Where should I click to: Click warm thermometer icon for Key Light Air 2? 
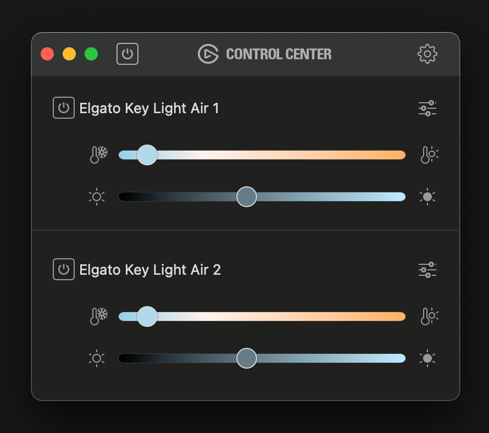click(x=430, y=317)
